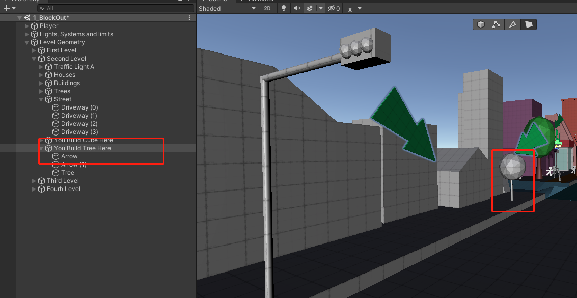Select the ProBuilder face selection mode icon
The width and height of the screenshot is (577, 298).
click(528, 24)
